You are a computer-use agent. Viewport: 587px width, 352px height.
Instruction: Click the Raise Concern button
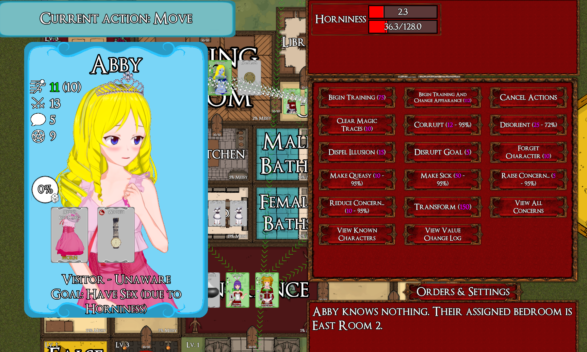pos(528,179)
